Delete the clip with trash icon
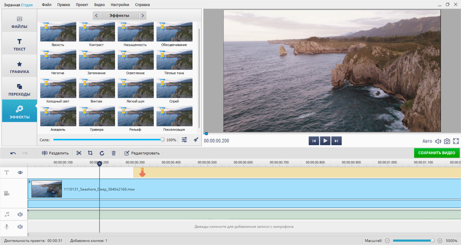 tap(114, 153)
